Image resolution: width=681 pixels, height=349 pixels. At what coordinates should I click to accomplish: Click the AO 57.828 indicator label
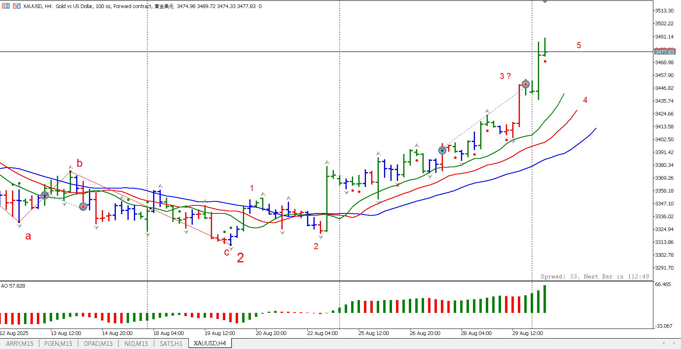click(13, 286)
